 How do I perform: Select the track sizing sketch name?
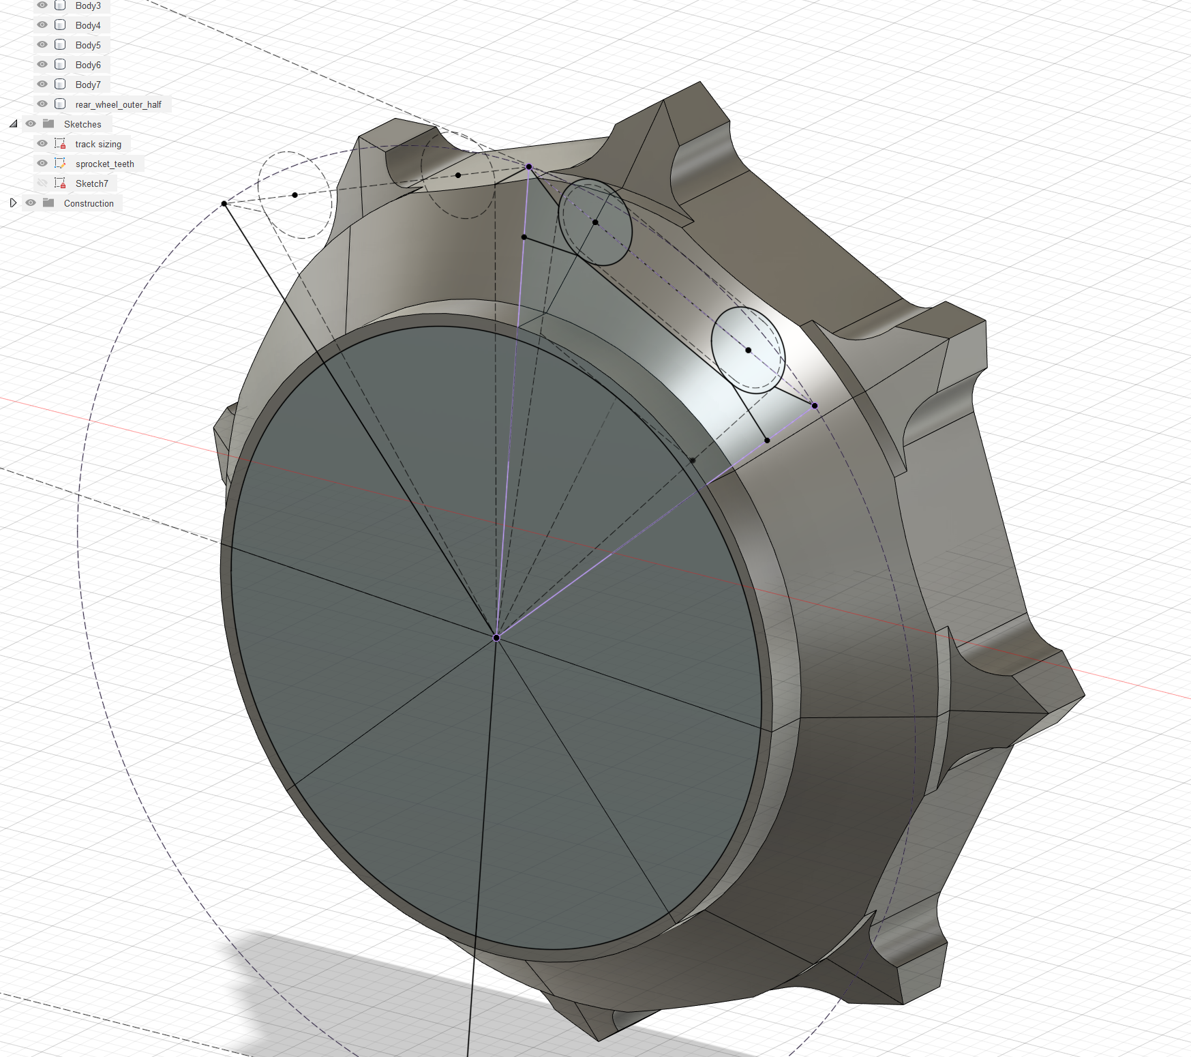98,144
